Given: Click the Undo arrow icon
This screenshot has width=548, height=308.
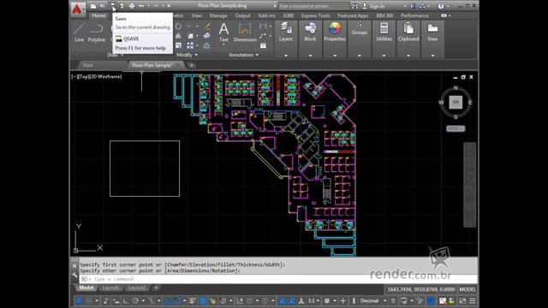Looking at the screenshot, I should [x=141, y=6].
